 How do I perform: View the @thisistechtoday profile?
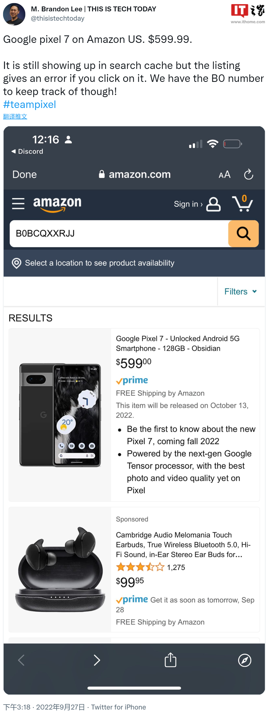coord(57,18)
